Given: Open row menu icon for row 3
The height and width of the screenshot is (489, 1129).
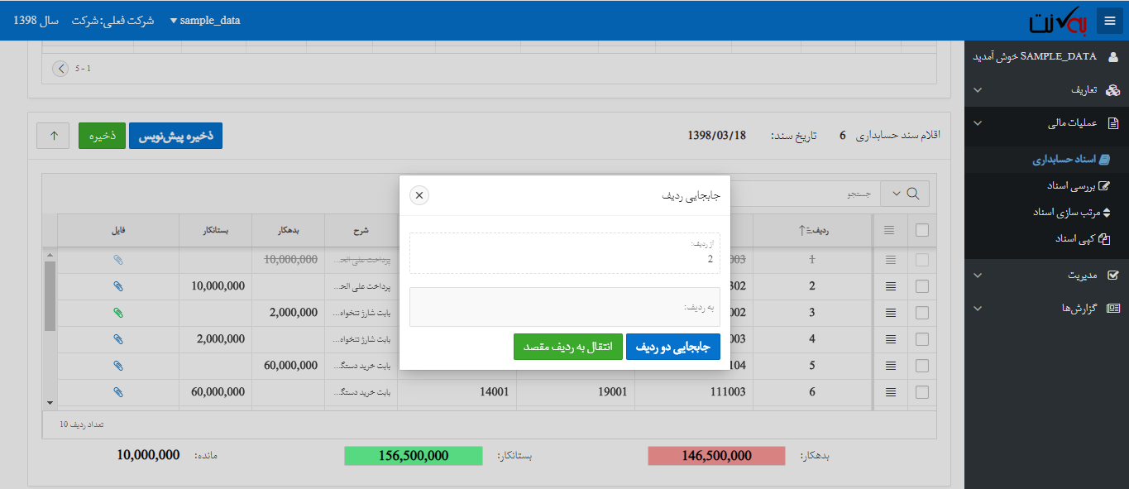Looking at the screenshot, I should pos(890,313).
